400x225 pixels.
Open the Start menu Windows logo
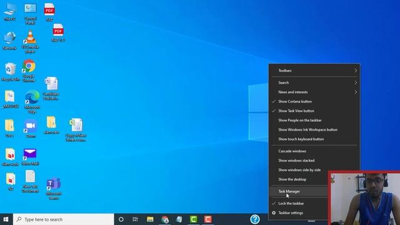(x=6, y=219)
